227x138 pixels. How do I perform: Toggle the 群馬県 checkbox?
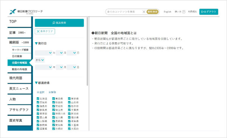[38, 110]
